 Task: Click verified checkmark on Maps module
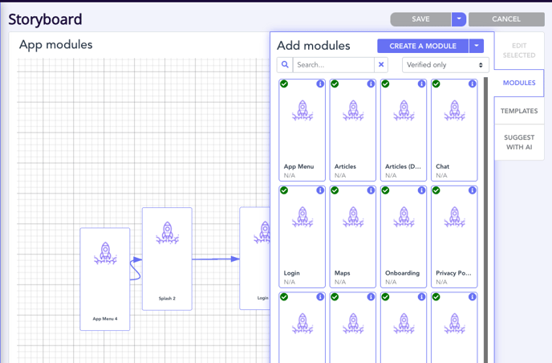[335, 190]
